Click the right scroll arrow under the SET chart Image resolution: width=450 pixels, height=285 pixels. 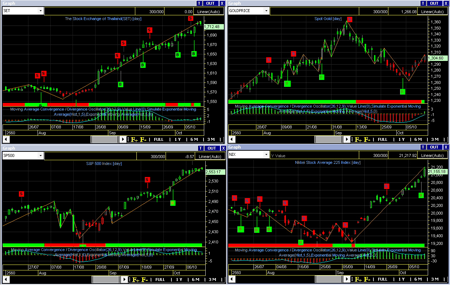[x=123, y=139]
